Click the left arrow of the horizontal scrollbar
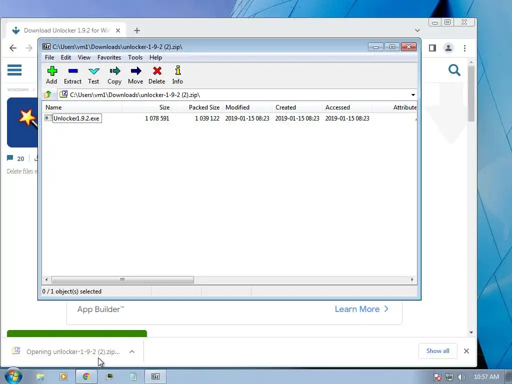 tap(46, 280)
